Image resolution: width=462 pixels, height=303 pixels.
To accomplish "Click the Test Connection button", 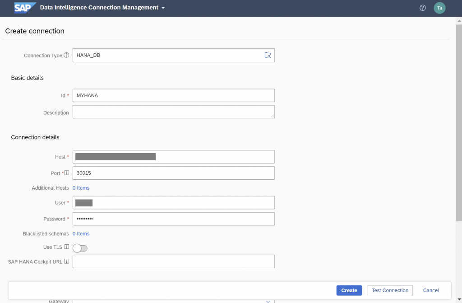I will click(390, 290).
